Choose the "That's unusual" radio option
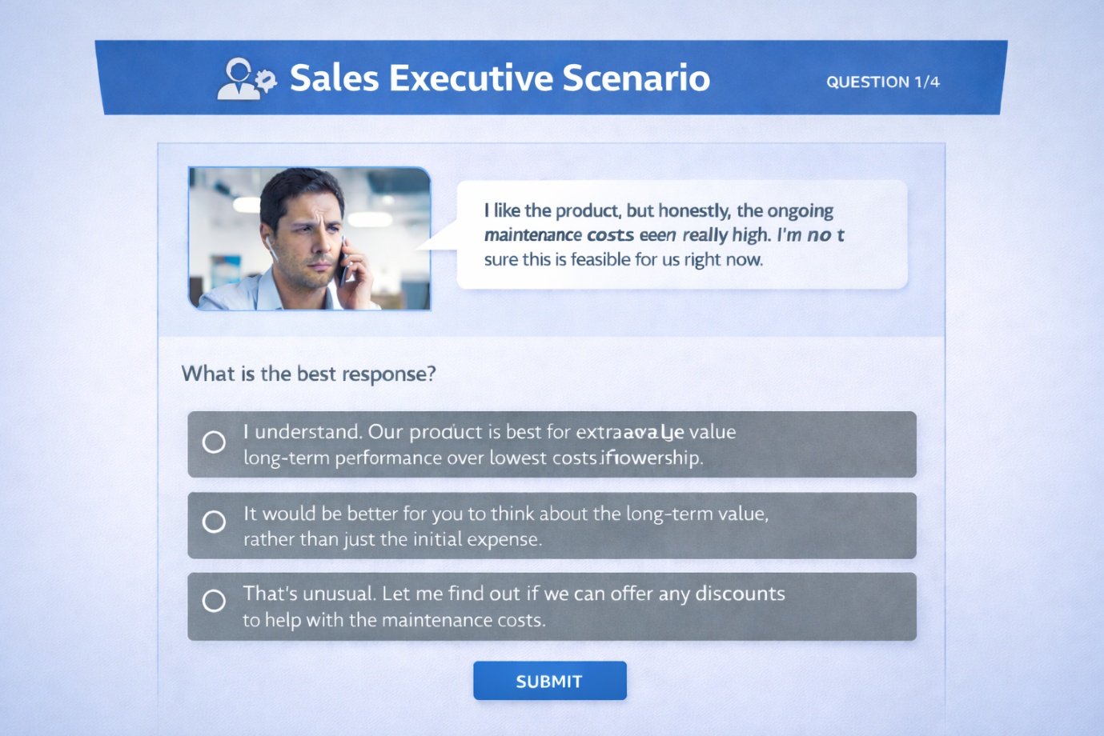The image size is (1104, 736). [214, 601]
